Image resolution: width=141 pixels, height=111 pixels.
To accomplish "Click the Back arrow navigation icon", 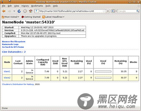I will pyautogui.click(x=4, y=11).
